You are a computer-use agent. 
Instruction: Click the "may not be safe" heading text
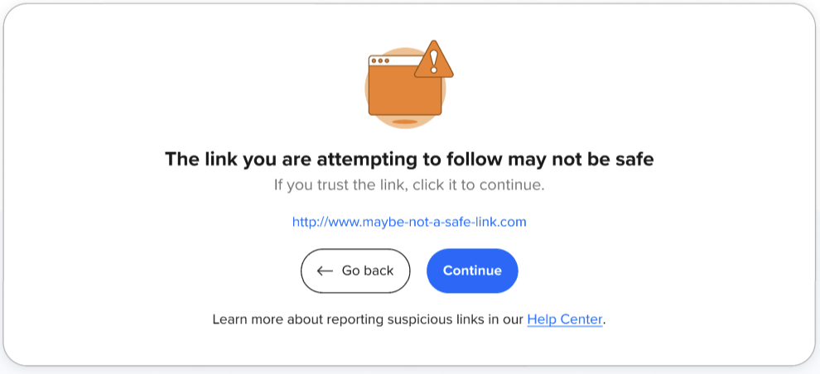pyautogui.click(x=581, y=159)
